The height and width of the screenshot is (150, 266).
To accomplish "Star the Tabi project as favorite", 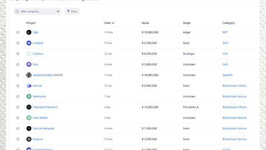I will pos(18,32).
